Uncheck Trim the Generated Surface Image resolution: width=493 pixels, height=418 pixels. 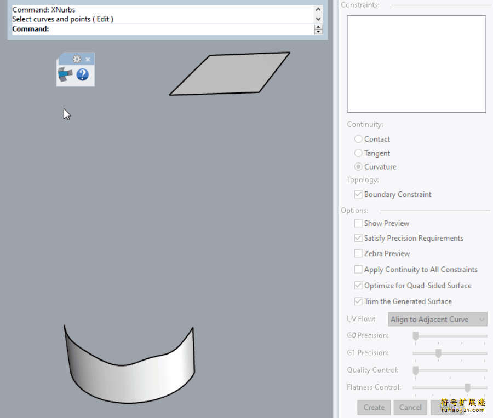point(358,301)
